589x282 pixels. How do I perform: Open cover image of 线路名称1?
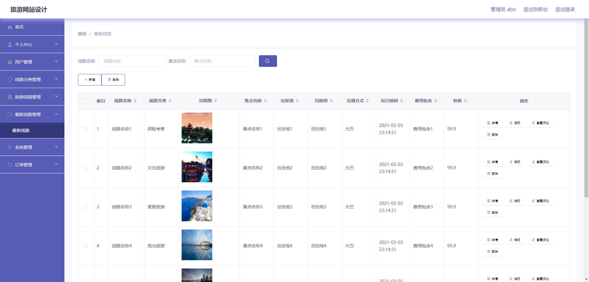point(197,128)
